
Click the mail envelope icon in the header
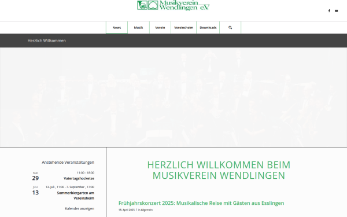pos(337,10)
